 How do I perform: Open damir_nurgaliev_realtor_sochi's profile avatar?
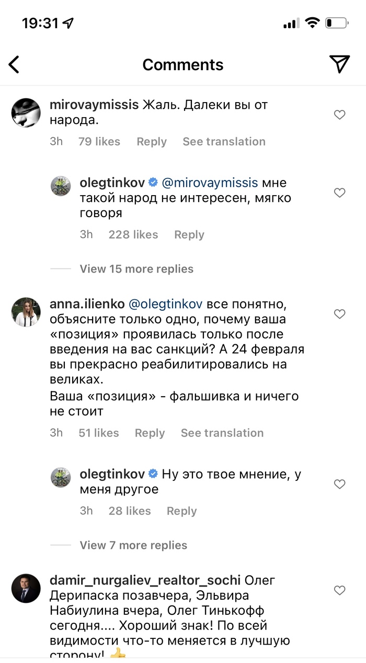(26, 588)
